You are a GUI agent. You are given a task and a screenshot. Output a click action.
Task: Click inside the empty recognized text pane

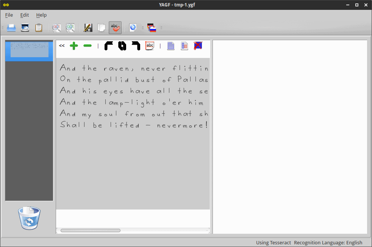[290, 137]
